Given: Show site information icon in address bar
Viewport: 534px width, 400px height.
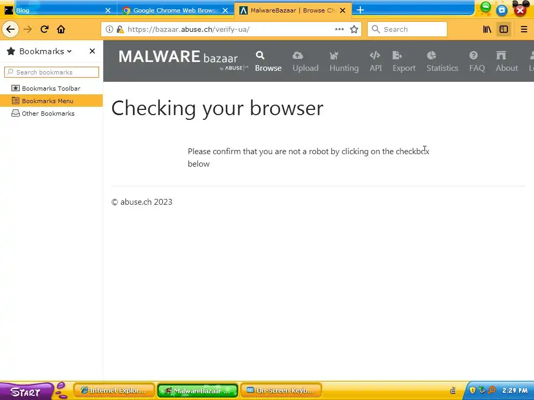Looking at the screenshot, I should tap(110, 29).
